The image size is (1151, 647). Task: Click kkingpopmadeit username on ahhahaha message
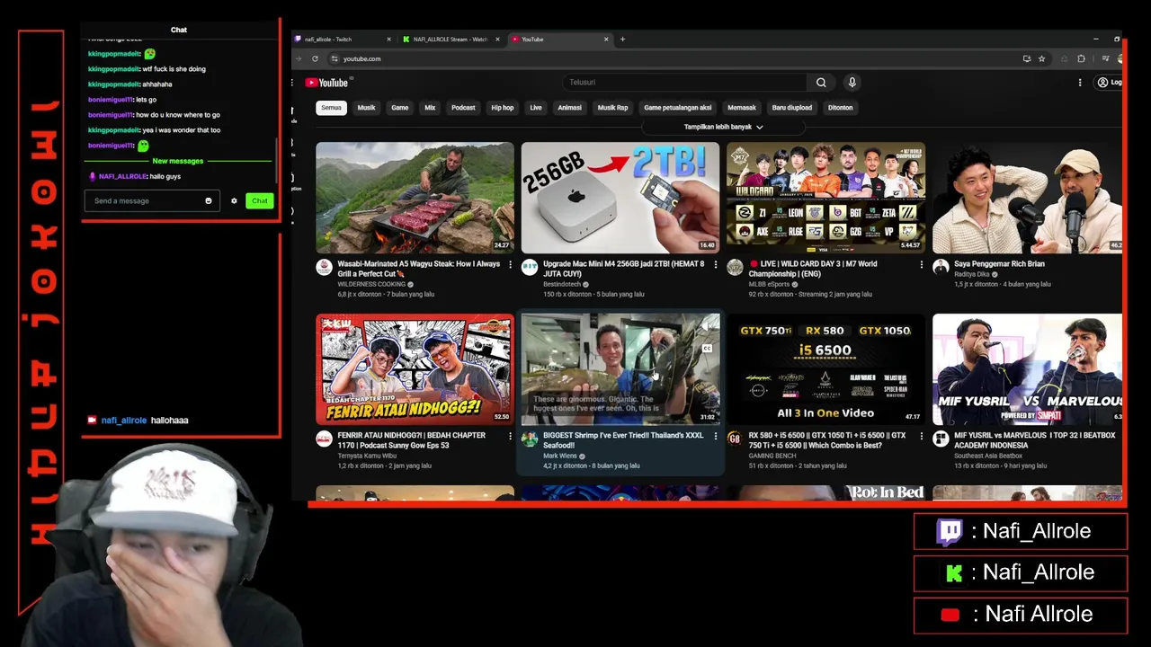tap(113, 84)
